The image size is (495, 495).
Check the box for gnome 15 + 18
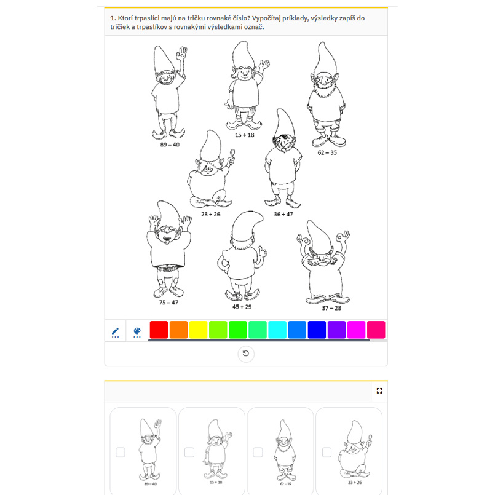tap(189, 453)
